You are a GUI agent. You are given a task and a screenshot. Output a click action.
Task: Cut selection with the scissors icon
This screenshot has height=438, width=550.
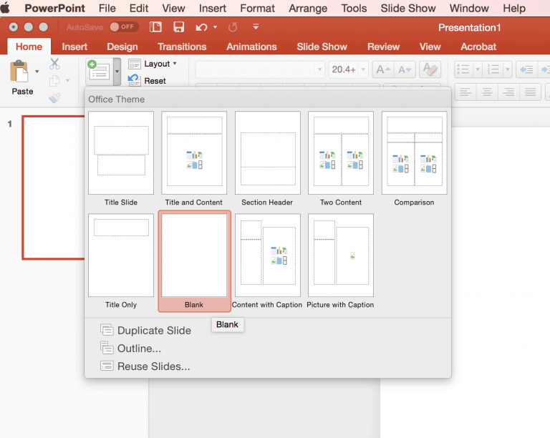coord(54,64)
